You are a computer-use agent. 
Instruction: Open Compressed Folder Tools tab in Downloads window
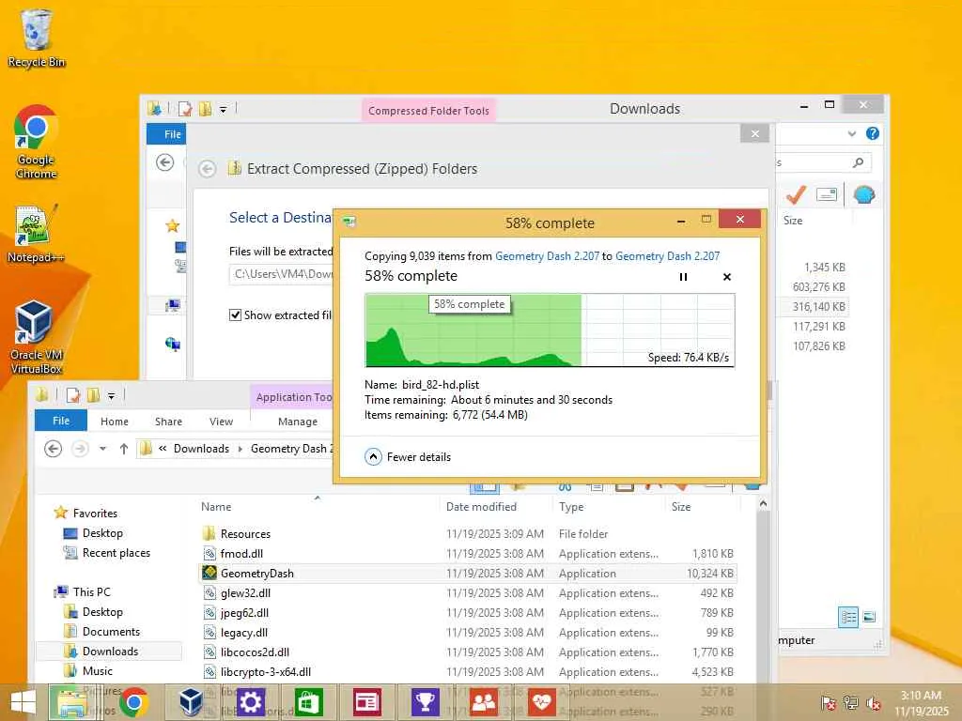428,111
